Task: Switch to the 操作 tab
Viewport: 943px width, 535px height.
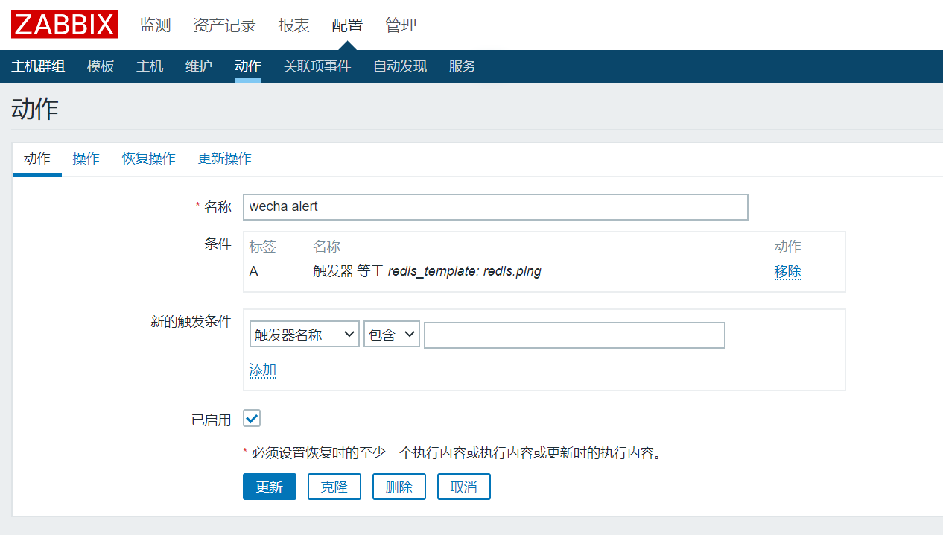Action: (x=86, y=159)
